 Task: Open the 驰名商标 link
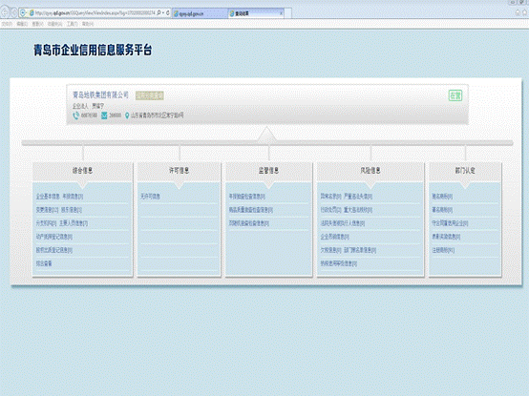point(442,197)
